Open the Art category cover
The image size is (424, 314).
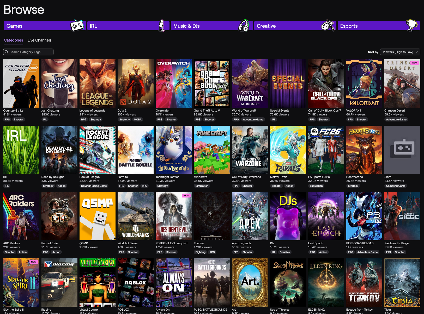pos(250,282)
